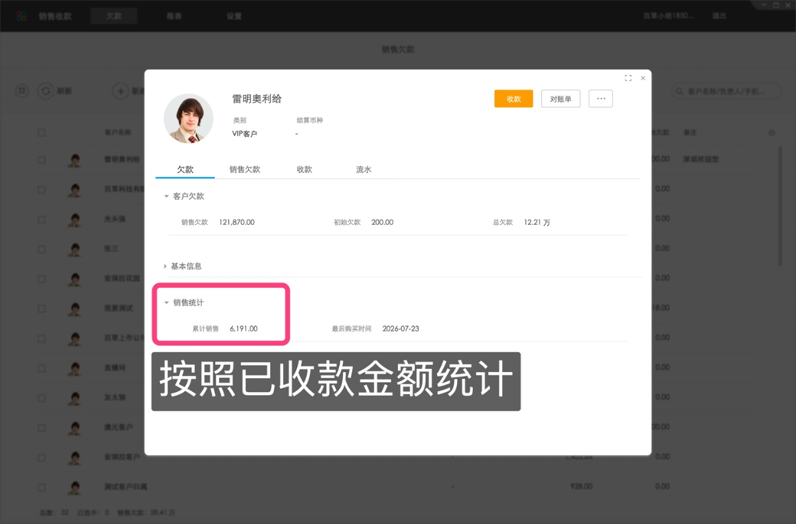This screenshot has width=796, height=524.
Task: Click the 备注 column header
Action: click(690, 133)
